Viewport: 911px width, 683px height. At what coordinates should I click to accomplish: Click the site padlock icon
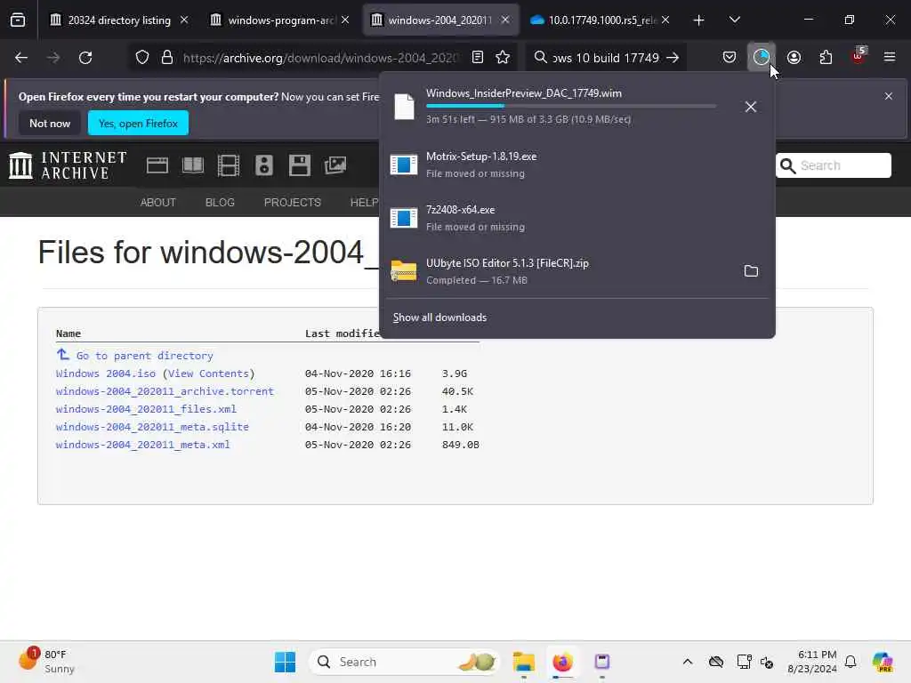[166, 58]
